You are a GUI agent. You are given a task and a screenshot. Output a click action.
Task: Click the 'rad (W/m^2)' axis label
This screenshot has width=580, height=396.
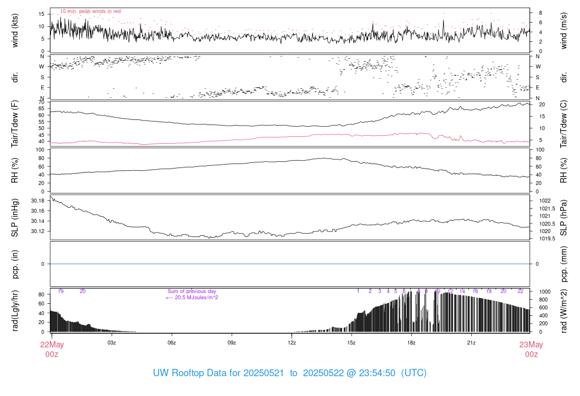click(564, 311)
